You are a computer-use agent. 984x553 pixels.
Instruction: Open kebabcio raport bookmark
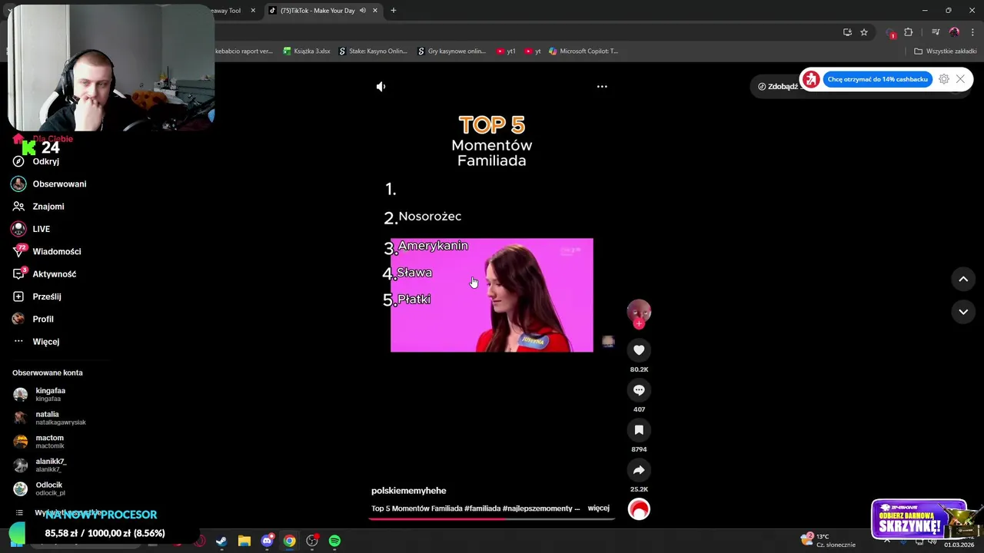pyautogui.click(x=244, y=51)
